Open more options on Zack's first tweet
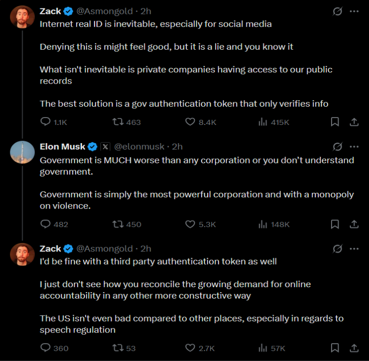 pyautogui.click(x=354, y=11)
